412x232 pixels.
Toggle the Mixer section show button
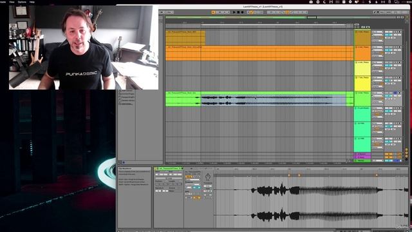[406, 157]
